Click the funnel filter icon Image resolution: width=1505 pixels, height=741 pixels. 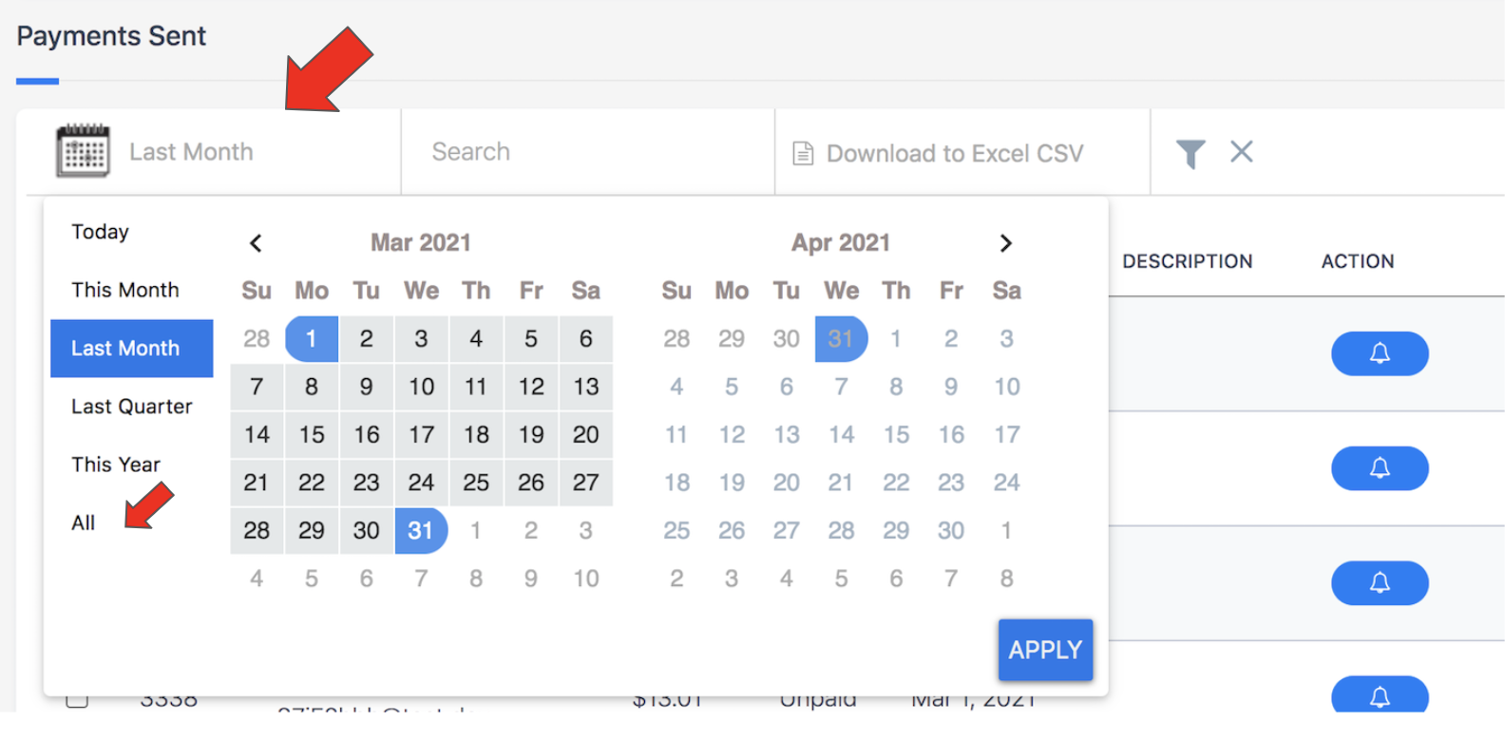pos(1190,153)
